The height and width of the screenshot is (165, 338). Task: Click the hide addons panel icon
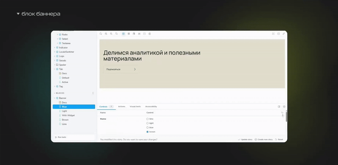click(x=284, y=107)
